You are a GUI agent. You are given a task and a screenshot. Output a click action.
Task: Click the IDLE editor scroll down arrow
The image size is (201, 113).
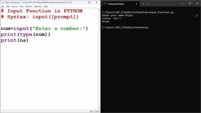coord(99,108)
